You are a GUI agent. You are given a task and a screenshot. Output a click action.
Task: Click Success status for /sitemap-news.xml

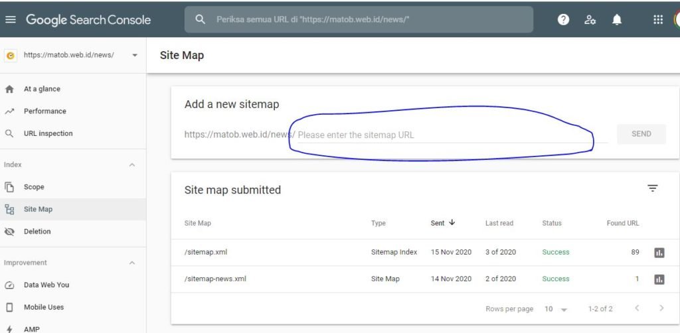coord(556,279)
